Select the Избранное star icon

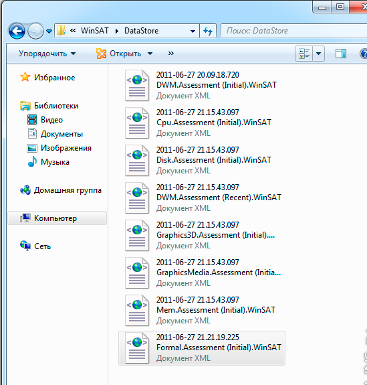tap(25, 77)
